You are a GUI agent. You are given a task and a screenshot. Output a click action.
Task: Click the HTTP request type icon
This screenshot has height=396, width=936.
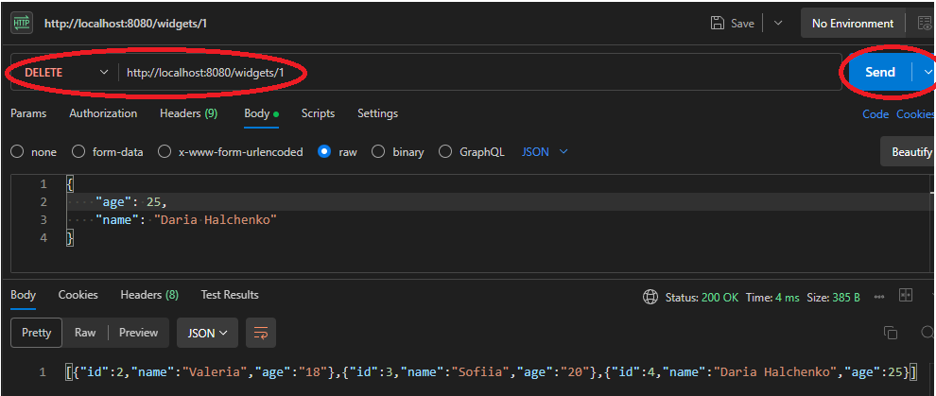tap(21, 23)
